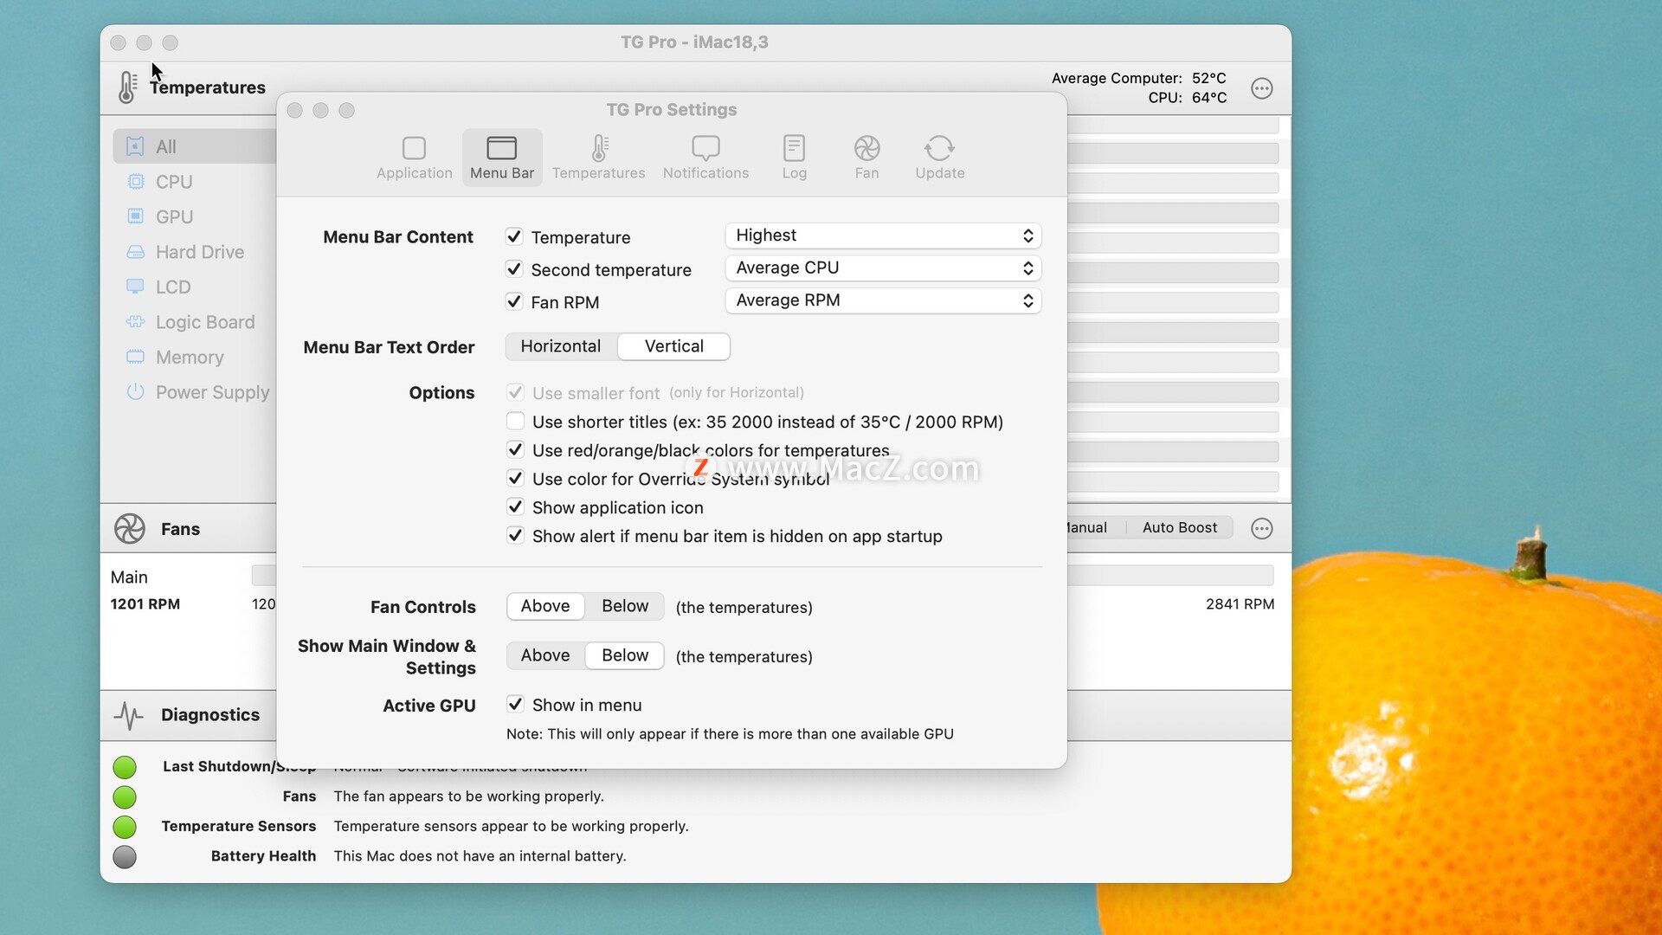This screenshot has width=1662, height=935.
Task: Click the Temperature Sensors diagnostic message
Action: pos(511,827)
